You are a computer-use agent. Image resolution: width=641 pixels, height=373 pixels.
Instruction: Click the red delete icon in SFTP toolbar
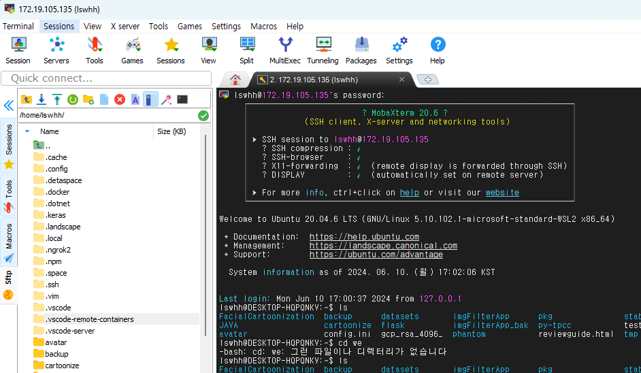coord(120,99)
